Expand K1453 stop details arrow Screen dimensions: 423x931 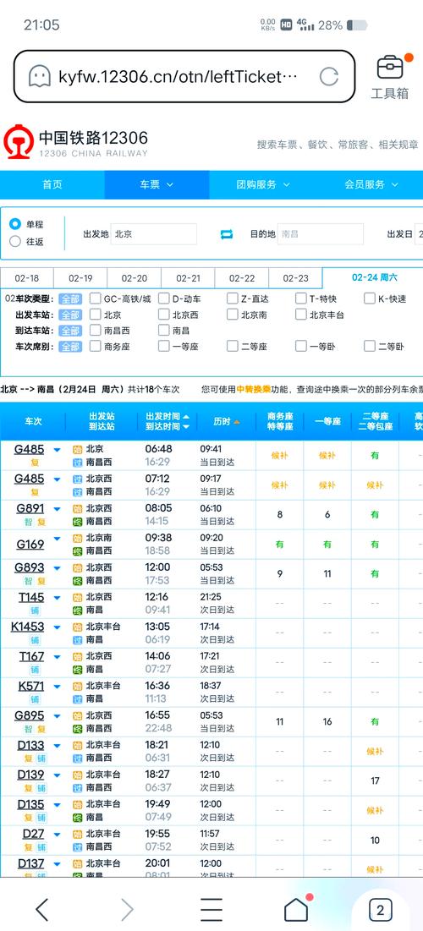pos(57,627)
